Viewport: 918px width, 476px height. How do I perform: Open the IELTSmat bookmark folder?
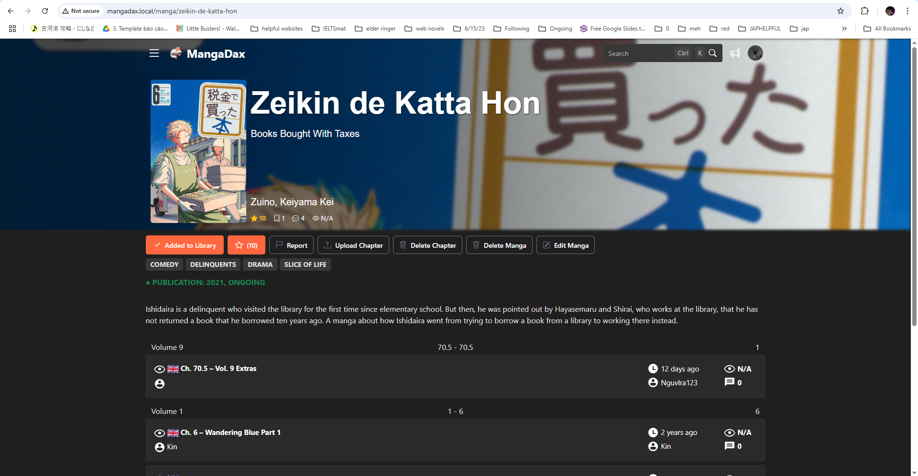[329, 29]
